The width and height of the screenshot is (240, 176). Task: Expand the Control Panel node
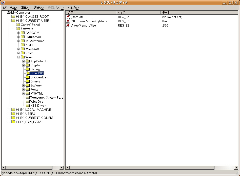[x=14, y=25]
